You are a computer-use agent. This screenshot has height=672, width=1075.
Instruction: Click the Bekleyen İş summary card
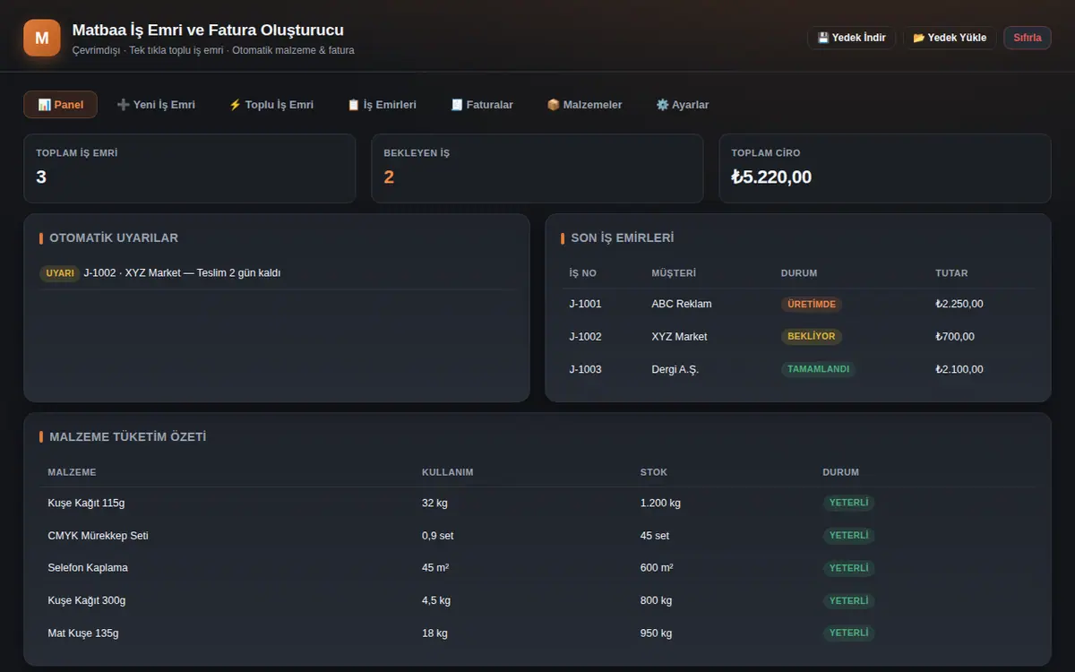[x=537, y=168]
